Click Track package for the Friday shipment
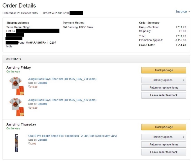 [x=164, y=70]
